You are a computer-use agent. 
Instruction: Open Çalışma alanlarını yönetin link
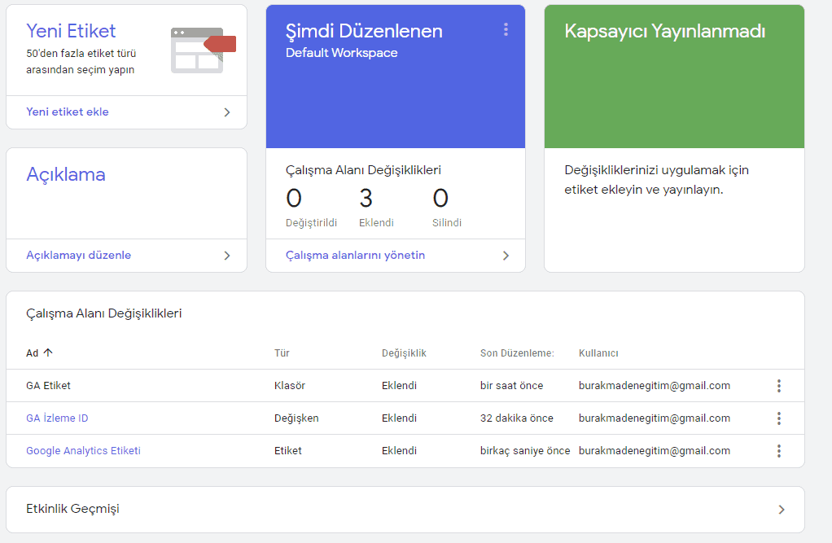355,256
